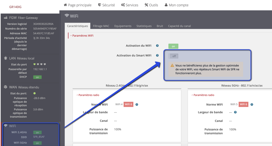
Task: Click the orange warning triangle icon
Action: click(172, 66)
